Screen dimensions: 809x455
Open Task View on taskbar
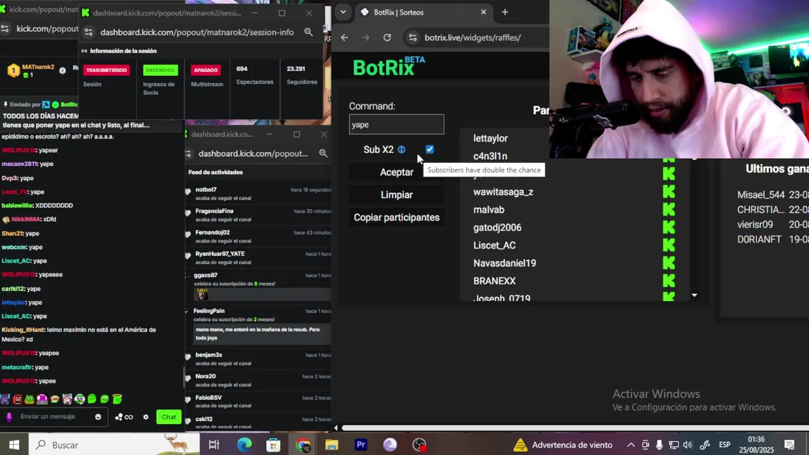click(214, 445)
